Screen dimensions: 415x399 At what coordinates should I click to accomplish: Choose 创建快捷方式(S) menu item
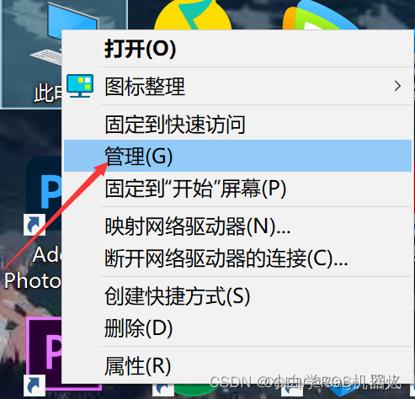click(x=237, y=295)
